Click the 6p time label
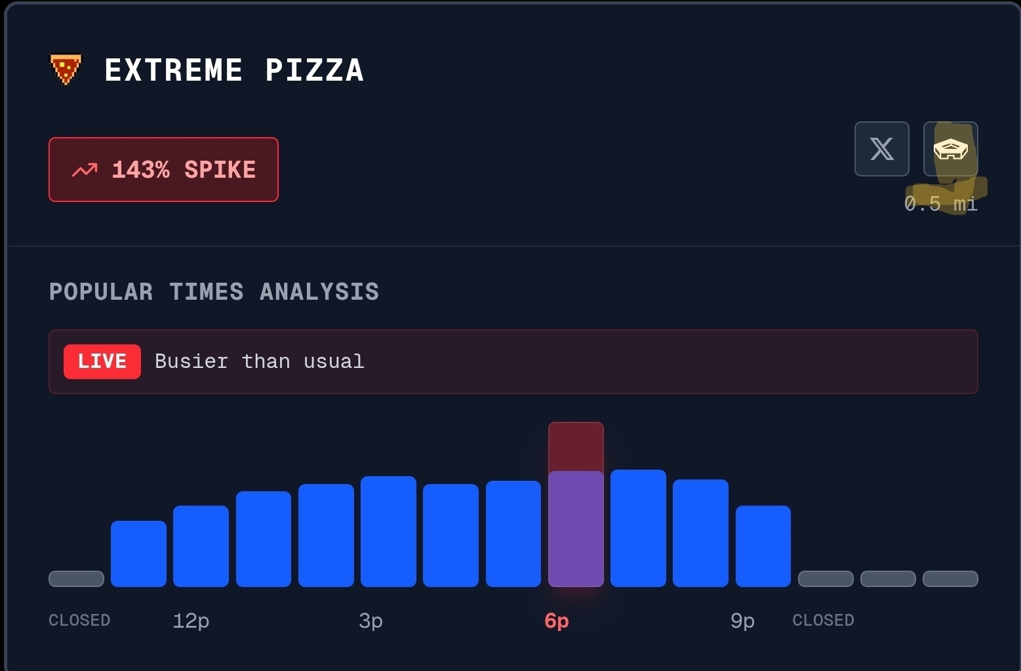Image resolution: width=1021 pixels, height=671 pixels. click(x=557, y=620)
